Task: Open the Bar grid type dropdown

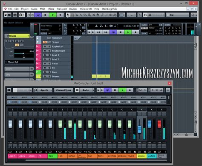Action: click(x=178, y=15)
